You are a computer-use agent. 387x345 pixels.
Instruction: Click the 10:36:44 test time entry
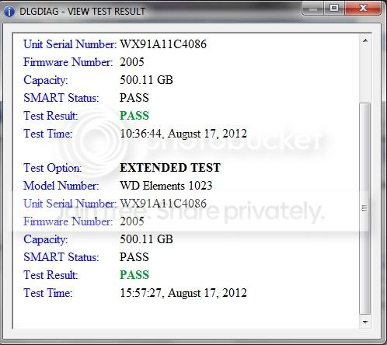tap(183, 134)
